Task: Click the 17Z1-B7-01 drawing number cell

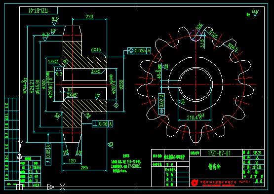Action: click(222, 153)
